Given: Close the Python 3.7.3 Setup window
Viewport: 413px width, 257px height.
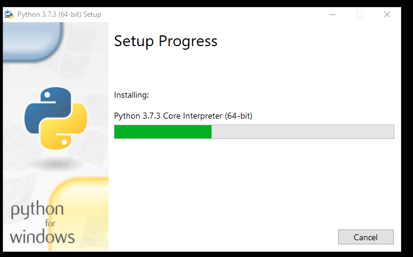Looking at the screenshot, I should tap(387, 14).
